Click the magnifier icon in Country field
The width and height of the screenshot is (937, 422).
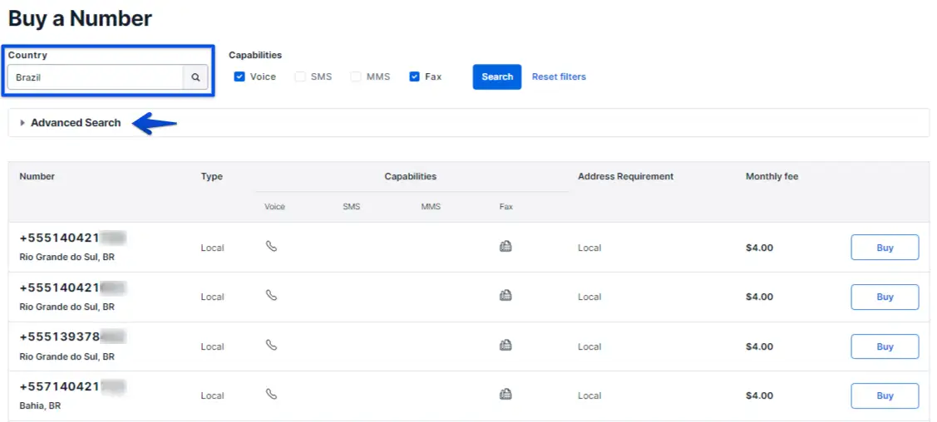[195, 77]
